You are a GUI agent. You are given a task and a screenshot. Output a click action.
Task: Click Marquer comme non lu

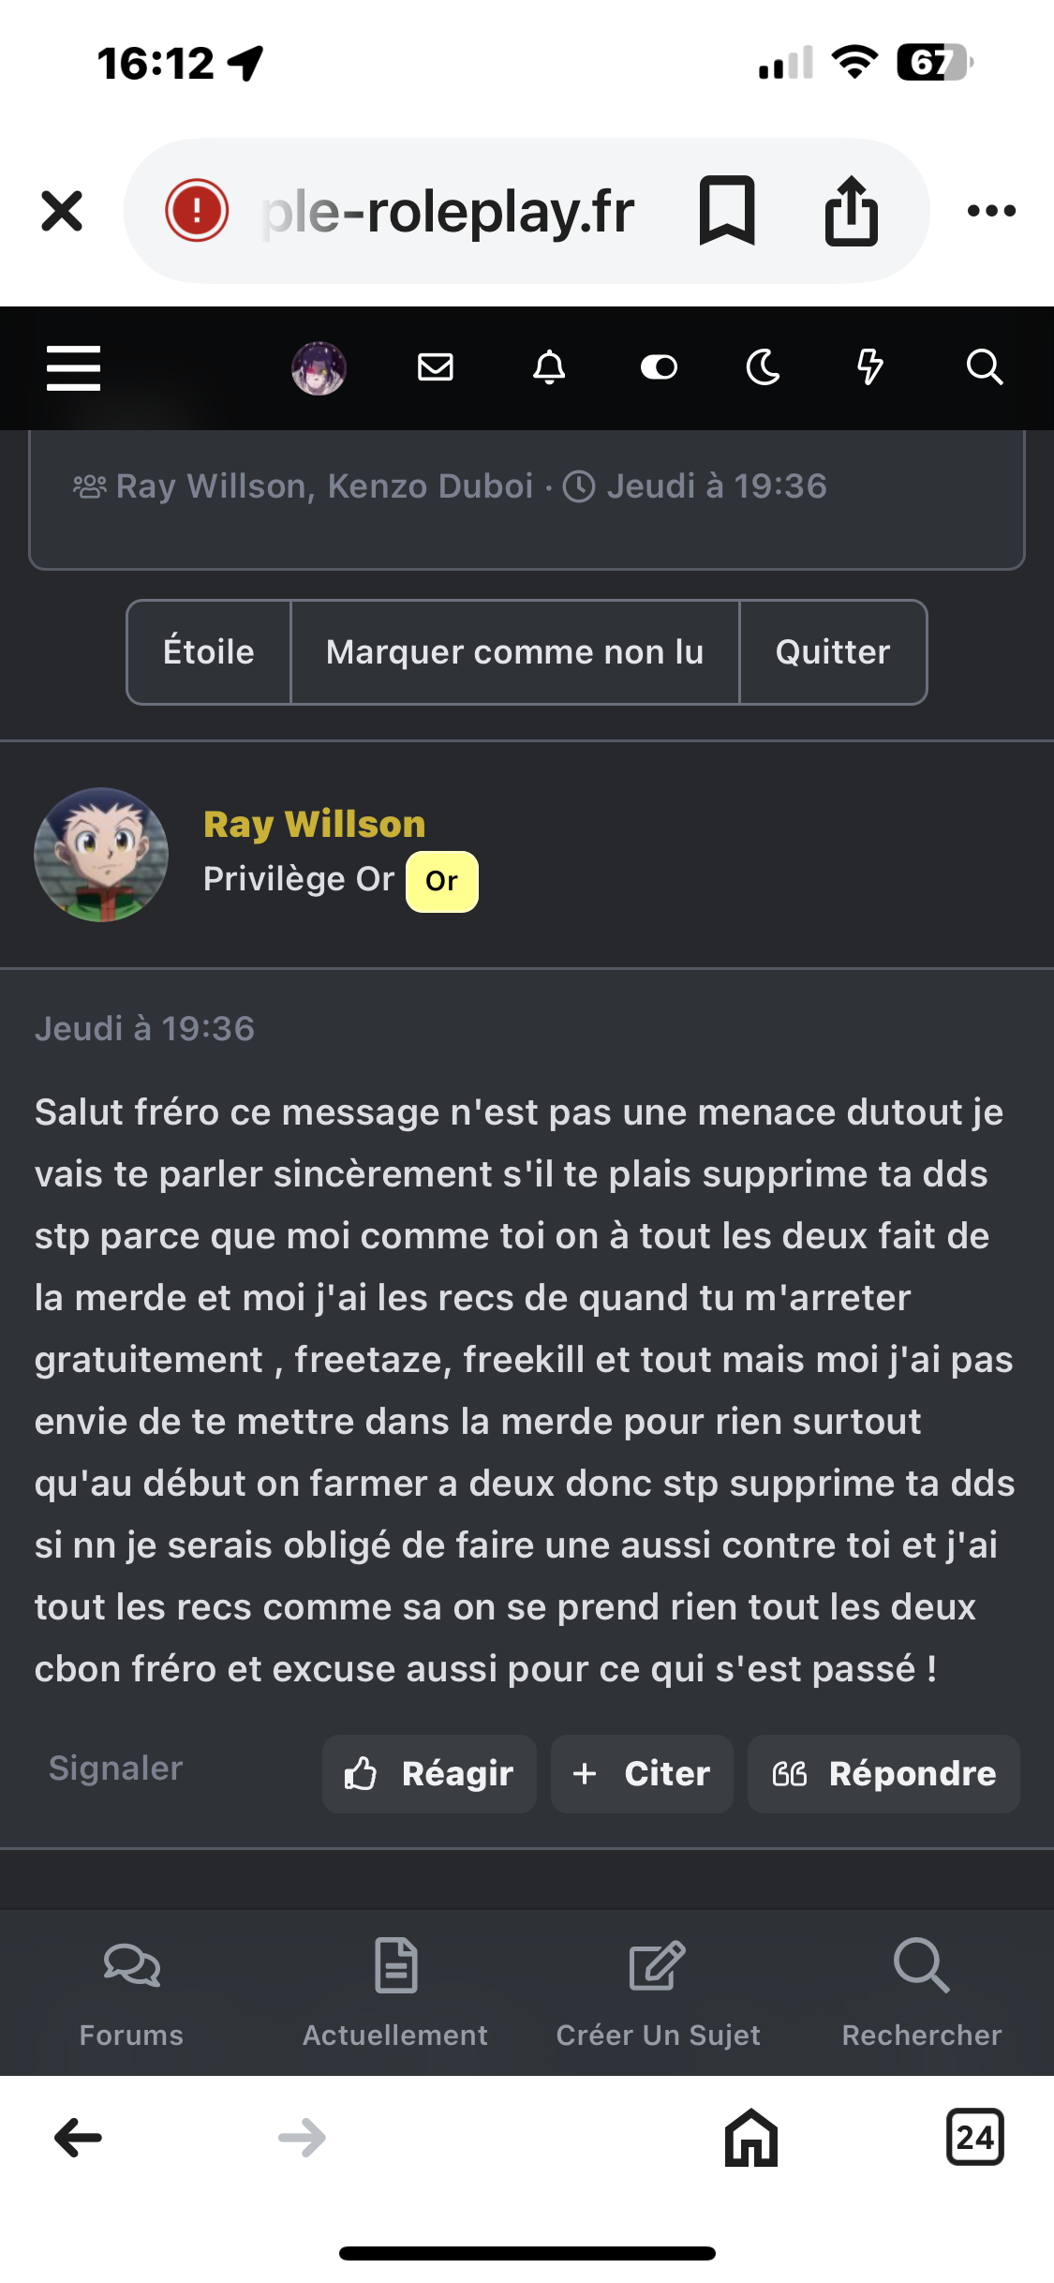515,652
